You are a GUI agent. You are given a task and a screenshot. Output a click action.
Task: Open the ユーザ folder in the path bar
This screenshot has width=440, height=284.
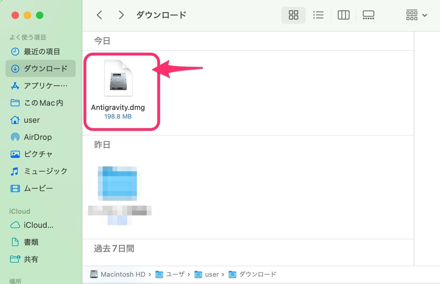[x=172, y=274]
